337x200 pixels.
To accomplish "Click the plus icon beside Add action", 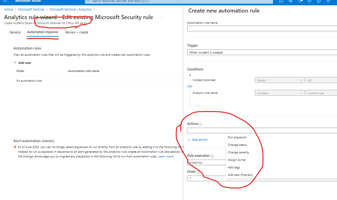I will coord(189,140).
